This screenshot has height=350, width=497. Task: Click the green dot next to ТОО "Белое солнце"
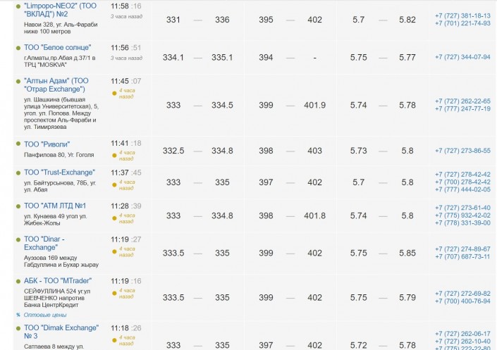18,48
